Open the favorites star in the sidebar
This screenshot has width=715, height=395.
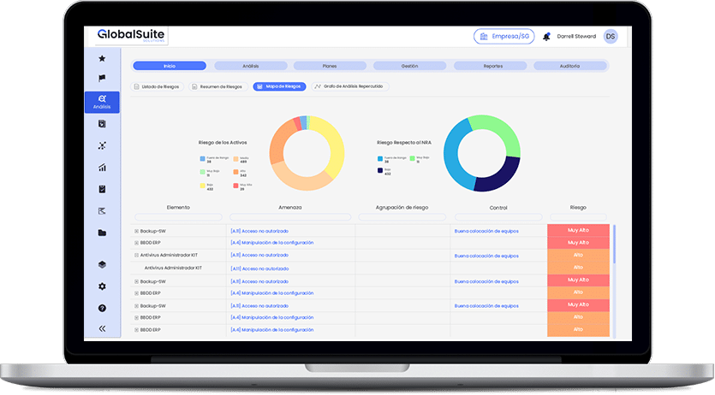tap(102, 58)
